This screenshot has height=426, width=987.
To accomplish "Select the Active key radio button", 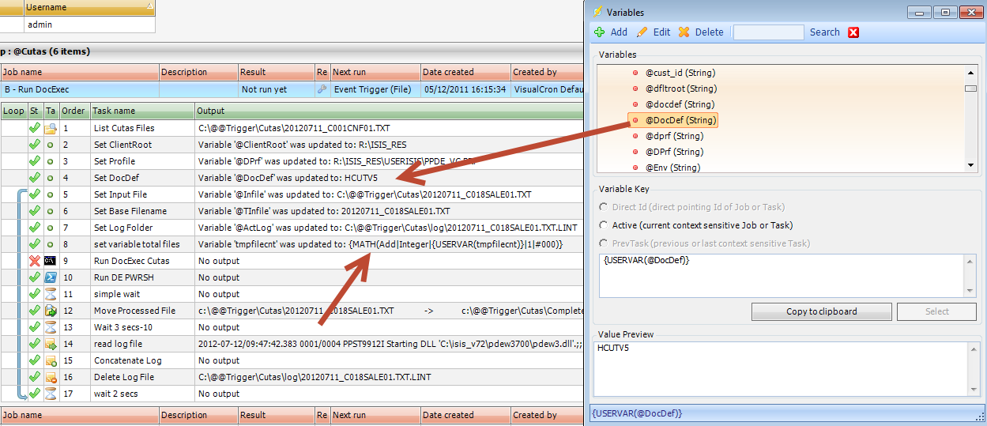I will point(605,225).
